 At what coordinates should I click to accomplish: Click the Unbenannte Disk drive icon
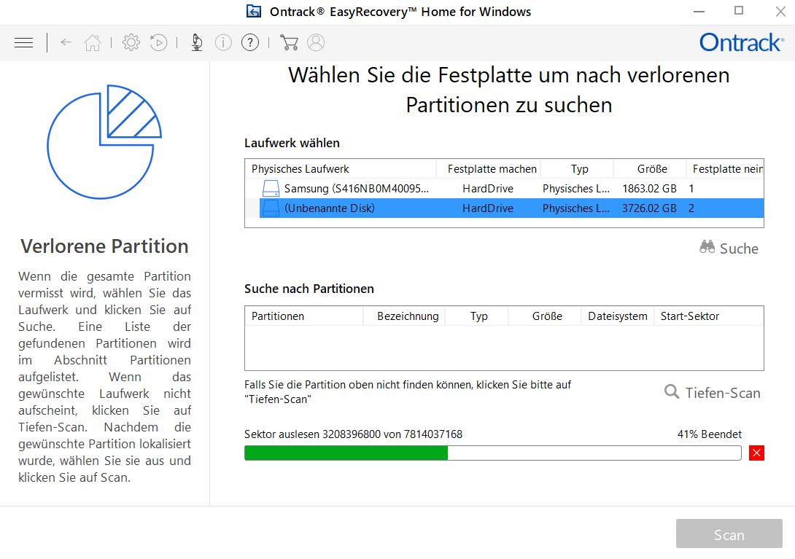pyautogui.click(x=271, y=208)
